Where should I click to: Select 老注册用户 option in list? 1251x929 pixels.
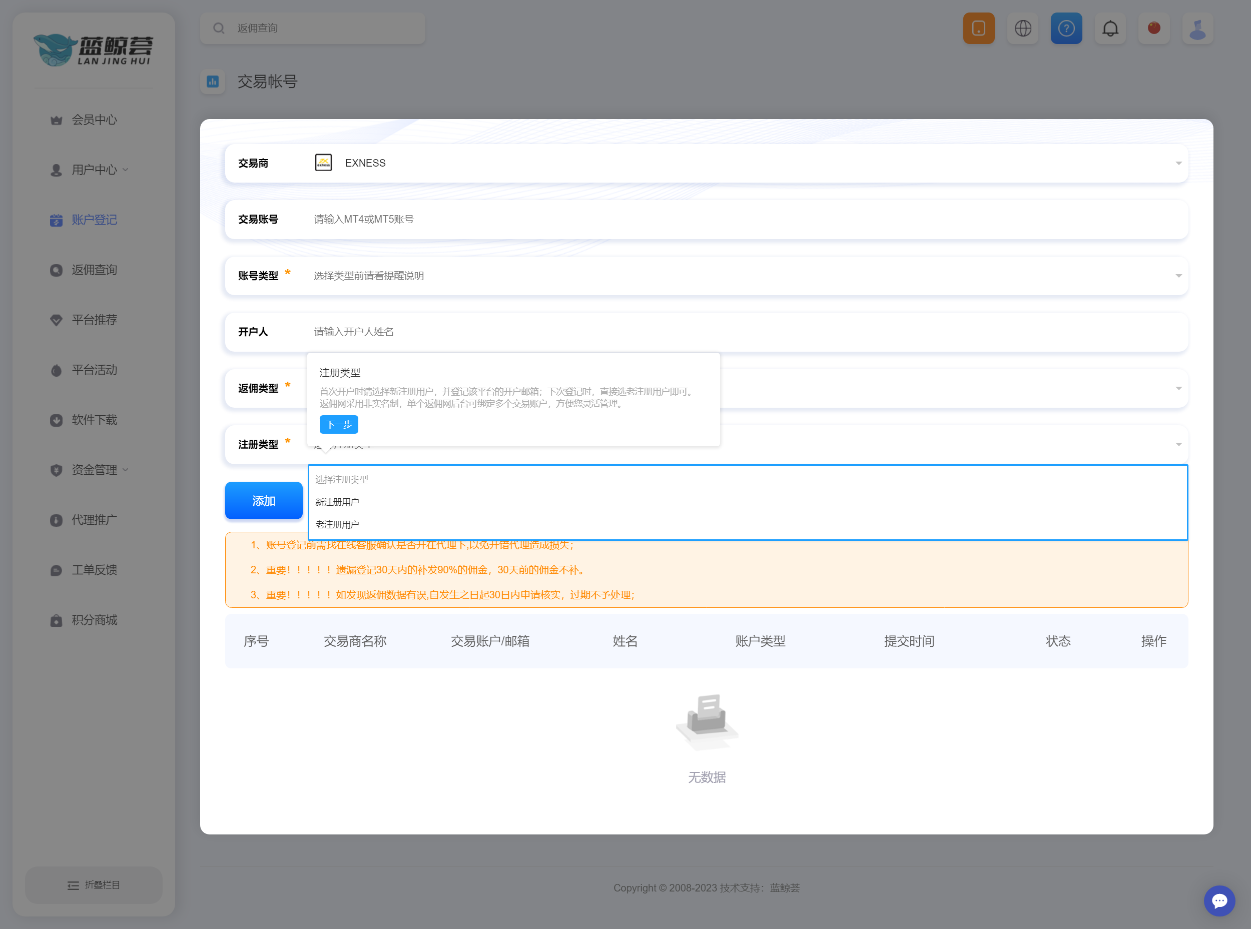click(337, 525)
